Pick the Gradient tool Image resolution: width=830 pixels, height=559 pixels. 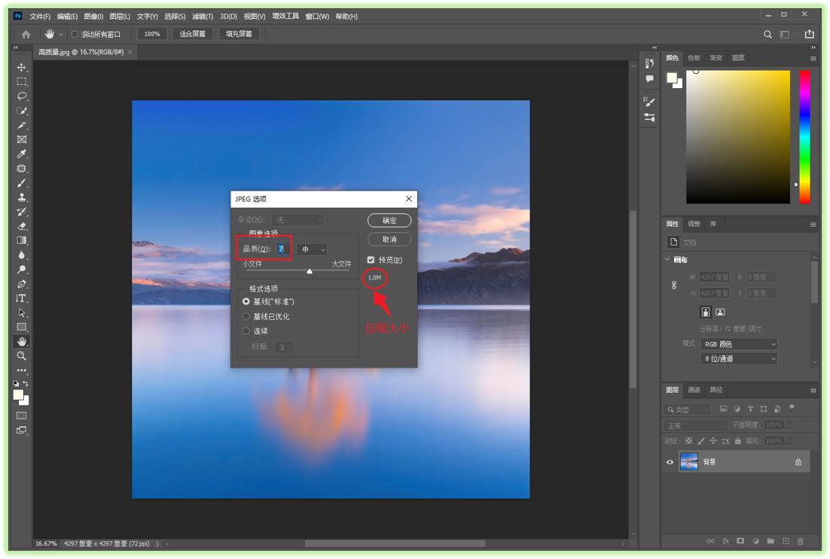(x=22, y=240)
